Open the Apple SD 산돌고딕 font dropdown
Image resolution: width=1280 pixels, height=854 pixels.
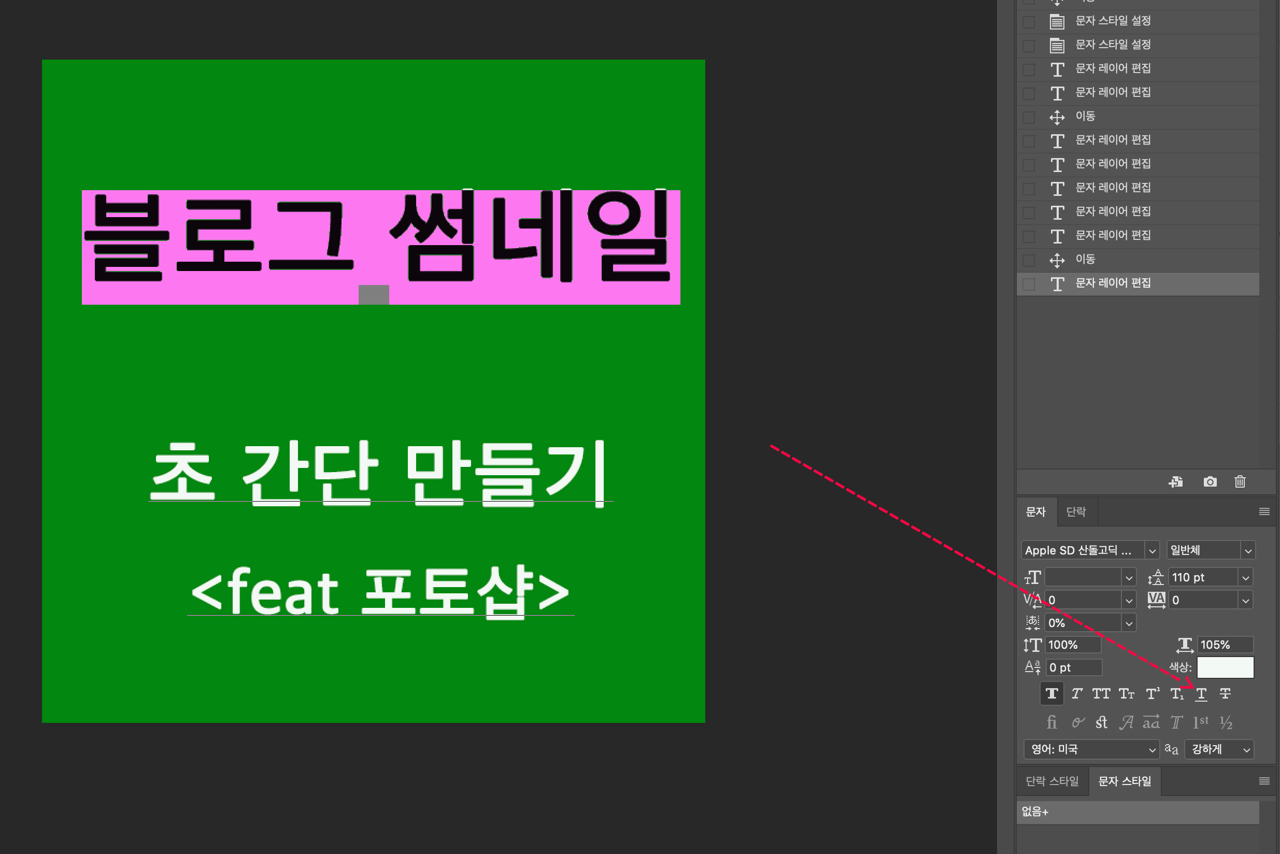(1151, 551)
